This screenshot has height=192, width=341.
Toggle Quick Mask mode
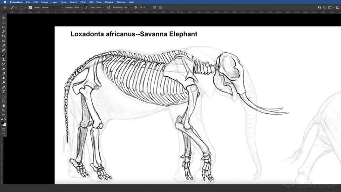3,130
